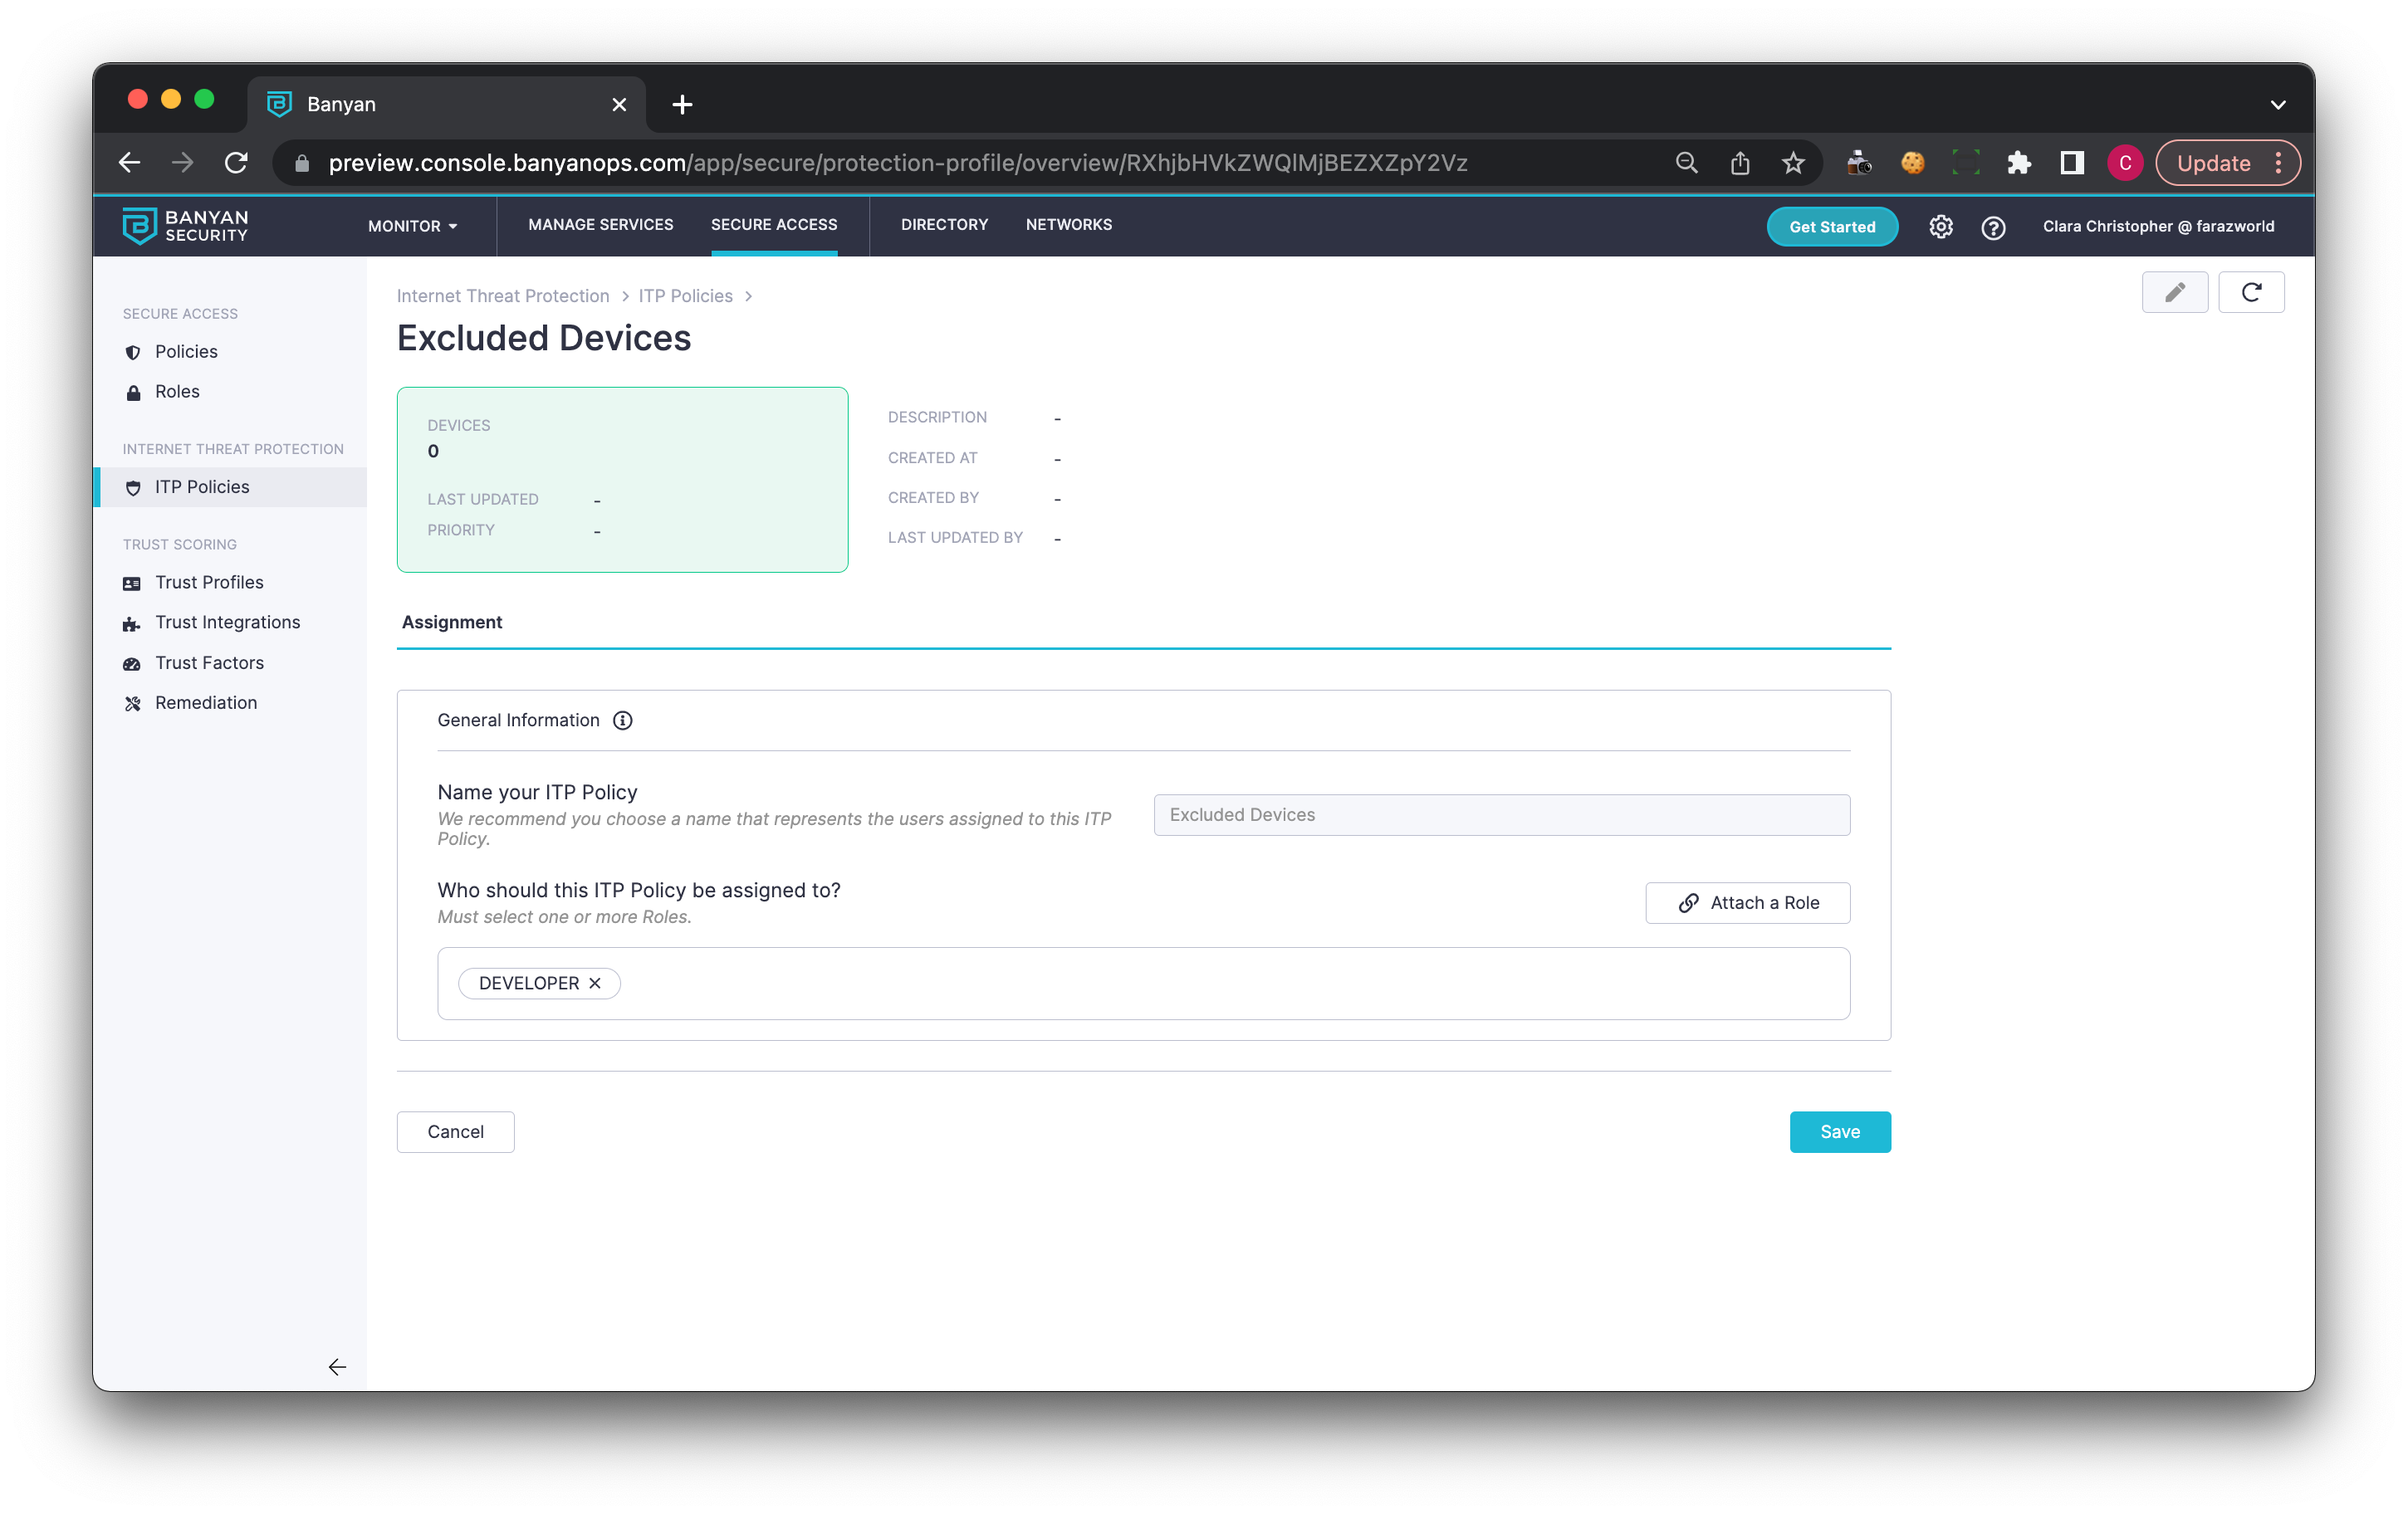
Task: Open the Assignment tab
Action: (x=452, y=622)
